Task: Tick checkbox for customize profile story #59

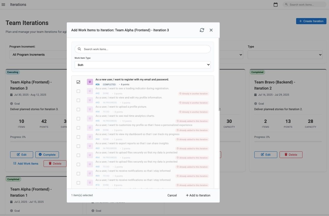Action: click(x=78, y=128)
